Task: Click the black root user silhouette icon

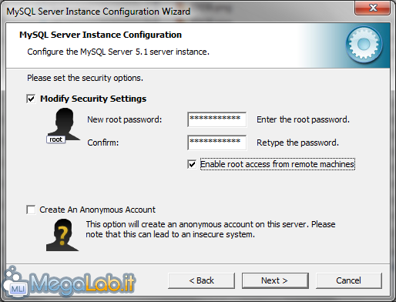Action: (x=65, y=124)
